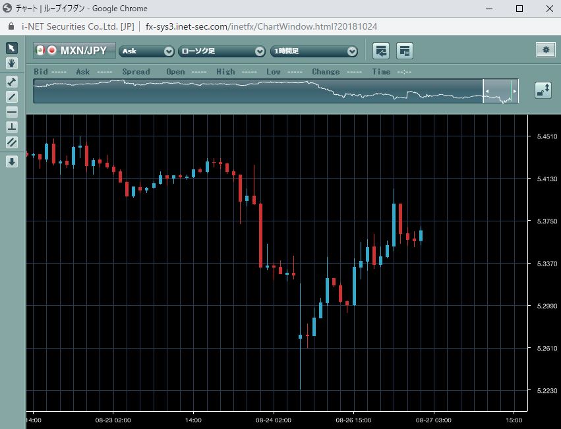Image resolution: width=561 pixels, height=429 pixels.
Task: Click the site security lock icon
Action: tap(11, 26)
